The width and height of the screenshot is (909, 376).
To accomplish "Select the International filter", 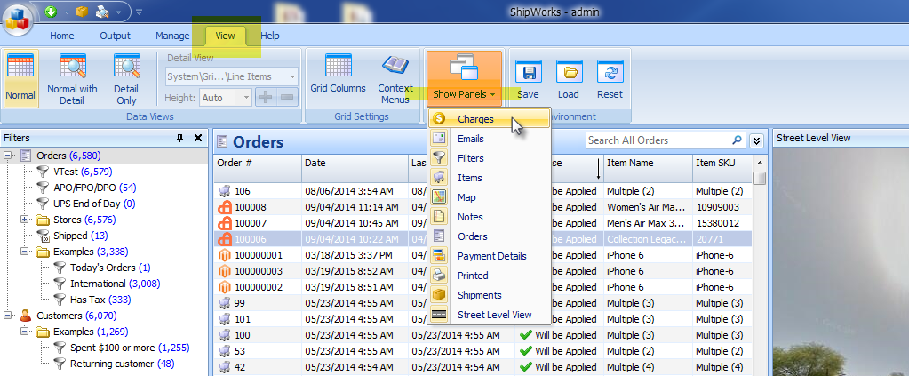I will click(x=107, y=284).
